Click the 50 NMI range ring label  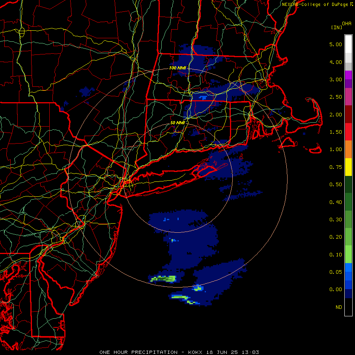(x=177, y=123)
